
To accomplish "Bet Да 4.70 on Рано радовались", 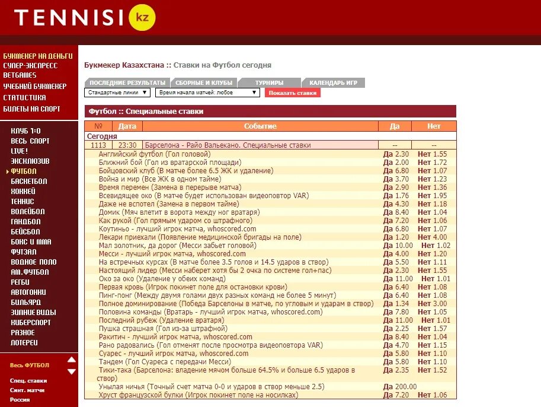I will point(396,345).
